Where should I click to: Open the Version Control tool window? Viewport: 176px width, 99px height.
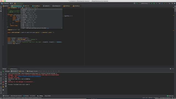coord(16,96)
